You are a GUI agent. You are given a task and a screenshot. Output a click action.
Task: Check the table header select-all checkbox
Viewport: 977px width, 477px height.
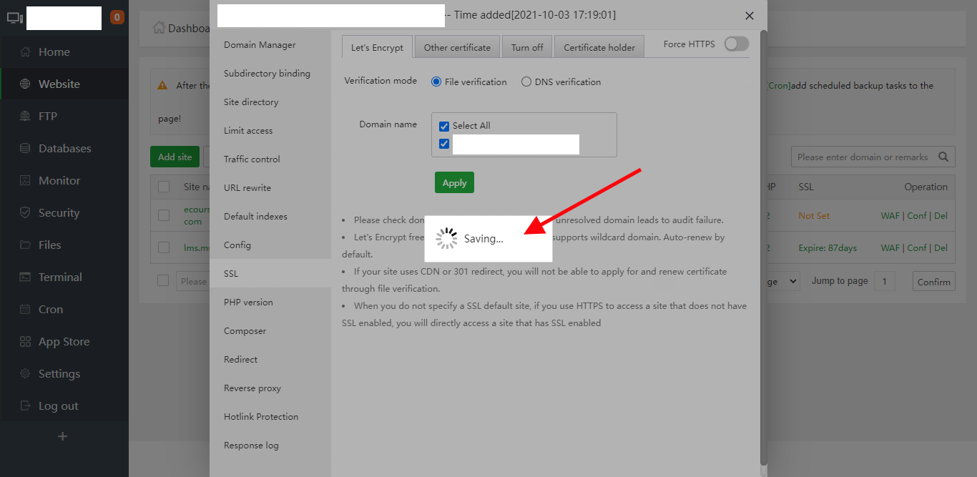click(164, 187)
